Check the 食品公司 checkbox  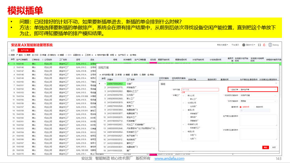(186, 110)
